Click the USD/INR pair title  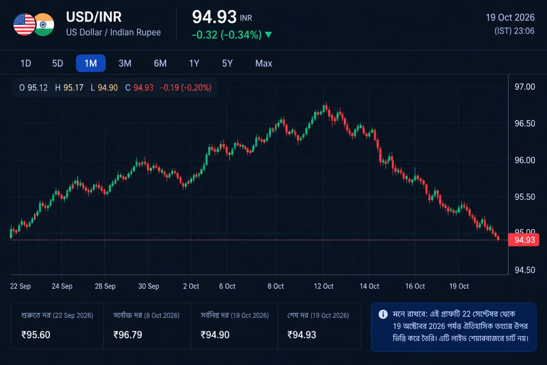[94, 17]
